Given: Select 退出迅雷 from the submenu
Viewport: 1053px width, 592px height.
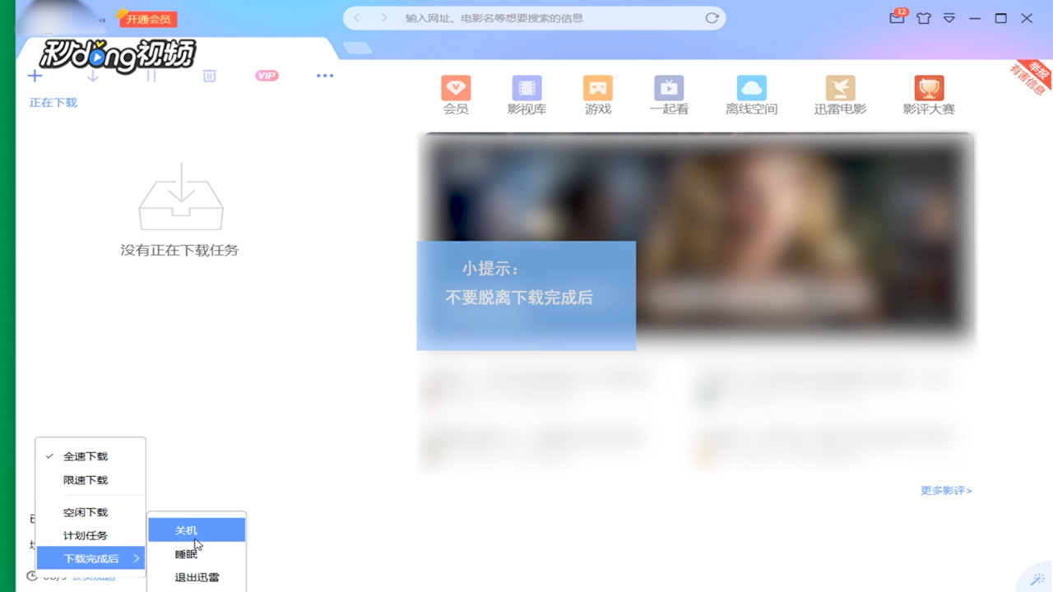Looking at the screenshot, I should [195, 576].
